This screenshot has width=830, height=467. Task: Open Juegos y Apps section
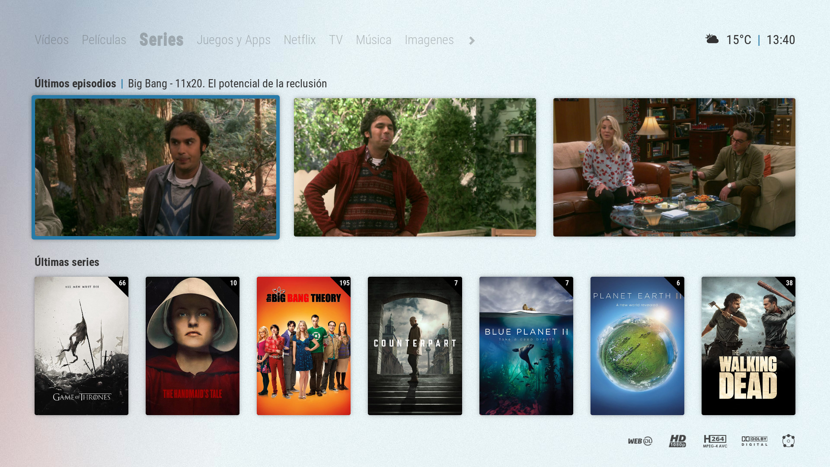pyautogui.click(x=233, y=40)
